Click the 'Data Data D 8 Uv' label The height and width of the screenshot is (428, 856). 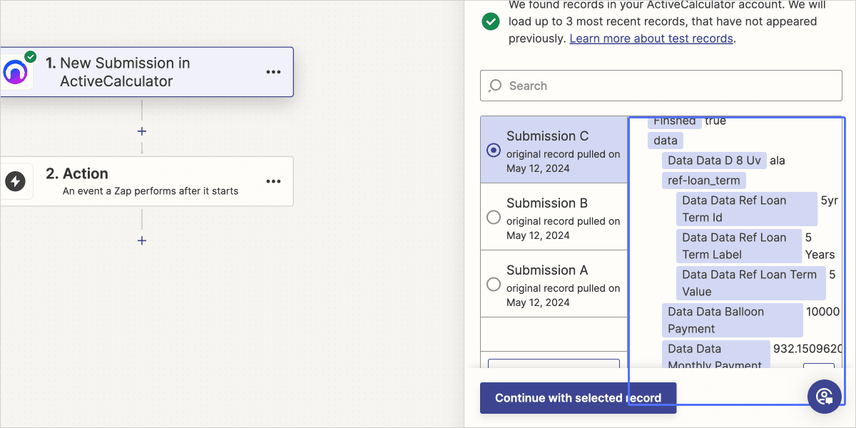714,160
